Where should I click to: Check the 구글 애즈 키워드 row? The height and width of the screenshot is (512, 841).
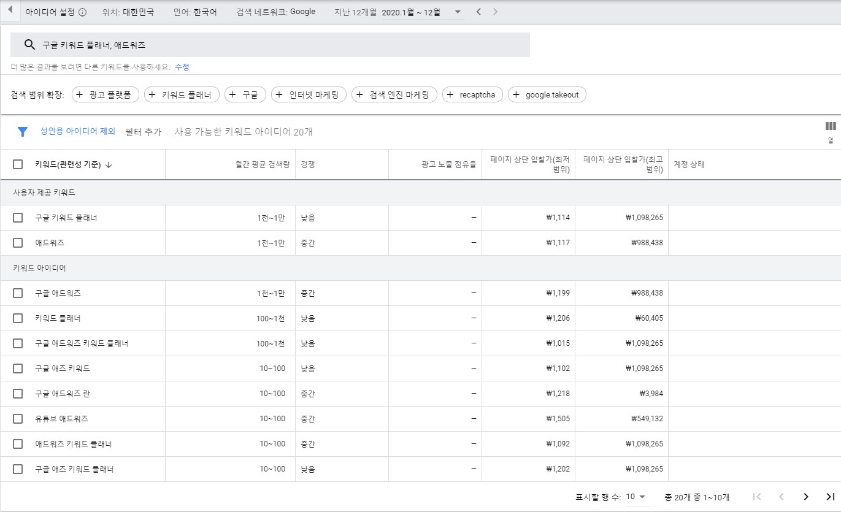(x=18, y=369)
